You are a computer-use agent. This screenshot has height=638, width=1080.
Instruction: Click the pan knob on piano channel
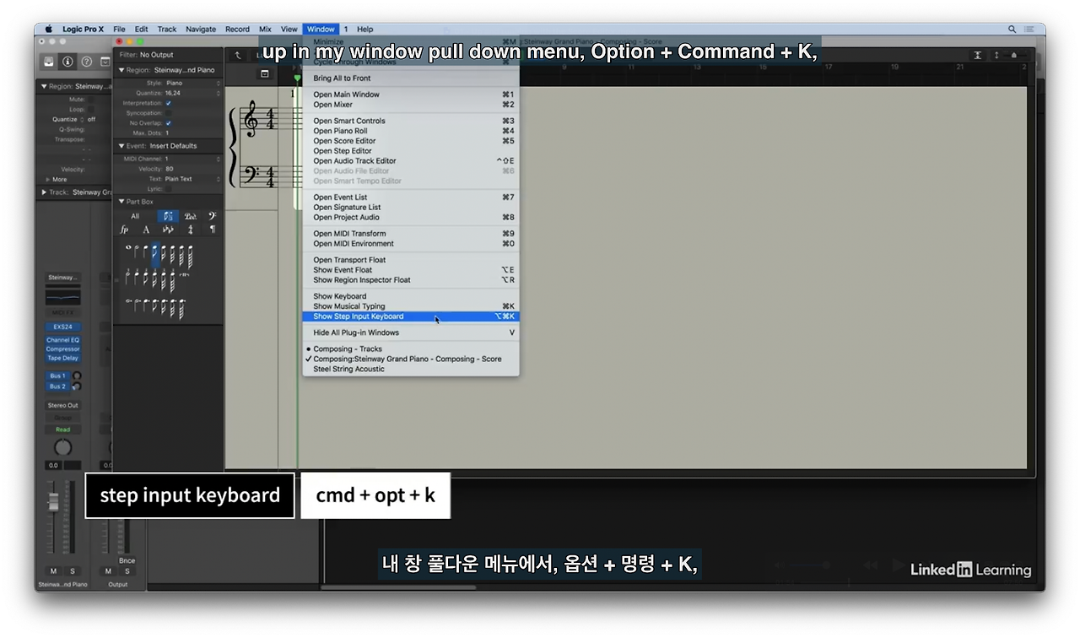pyautogui.click(x=62, y=447)
